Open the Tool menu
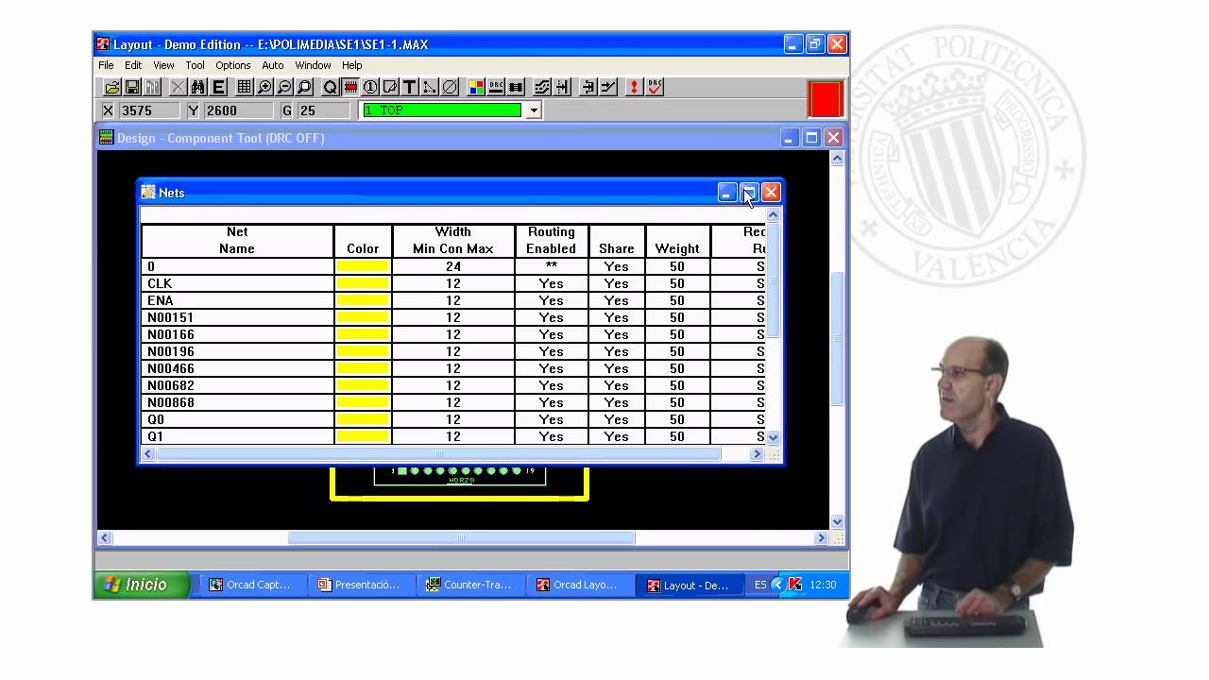The image size is (1209, 680). click(x=195, y=65)
